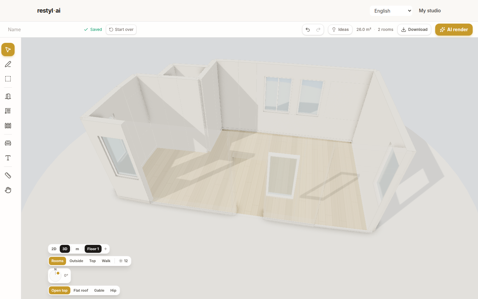Toggle the m units button

tap(77, 249)
